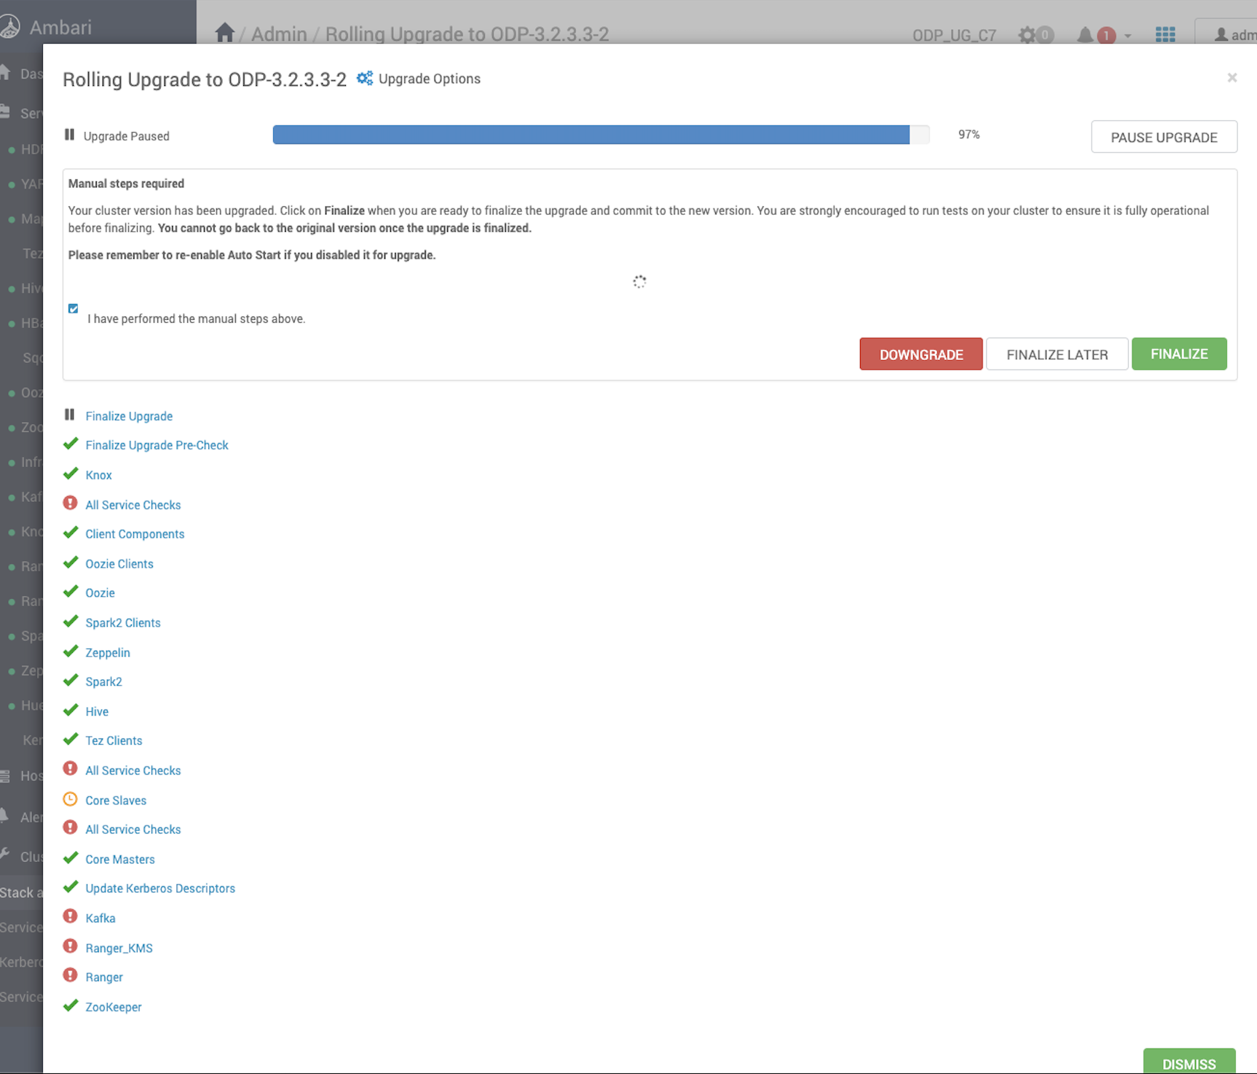Open the Core Slaves step

tap(116, 800)
